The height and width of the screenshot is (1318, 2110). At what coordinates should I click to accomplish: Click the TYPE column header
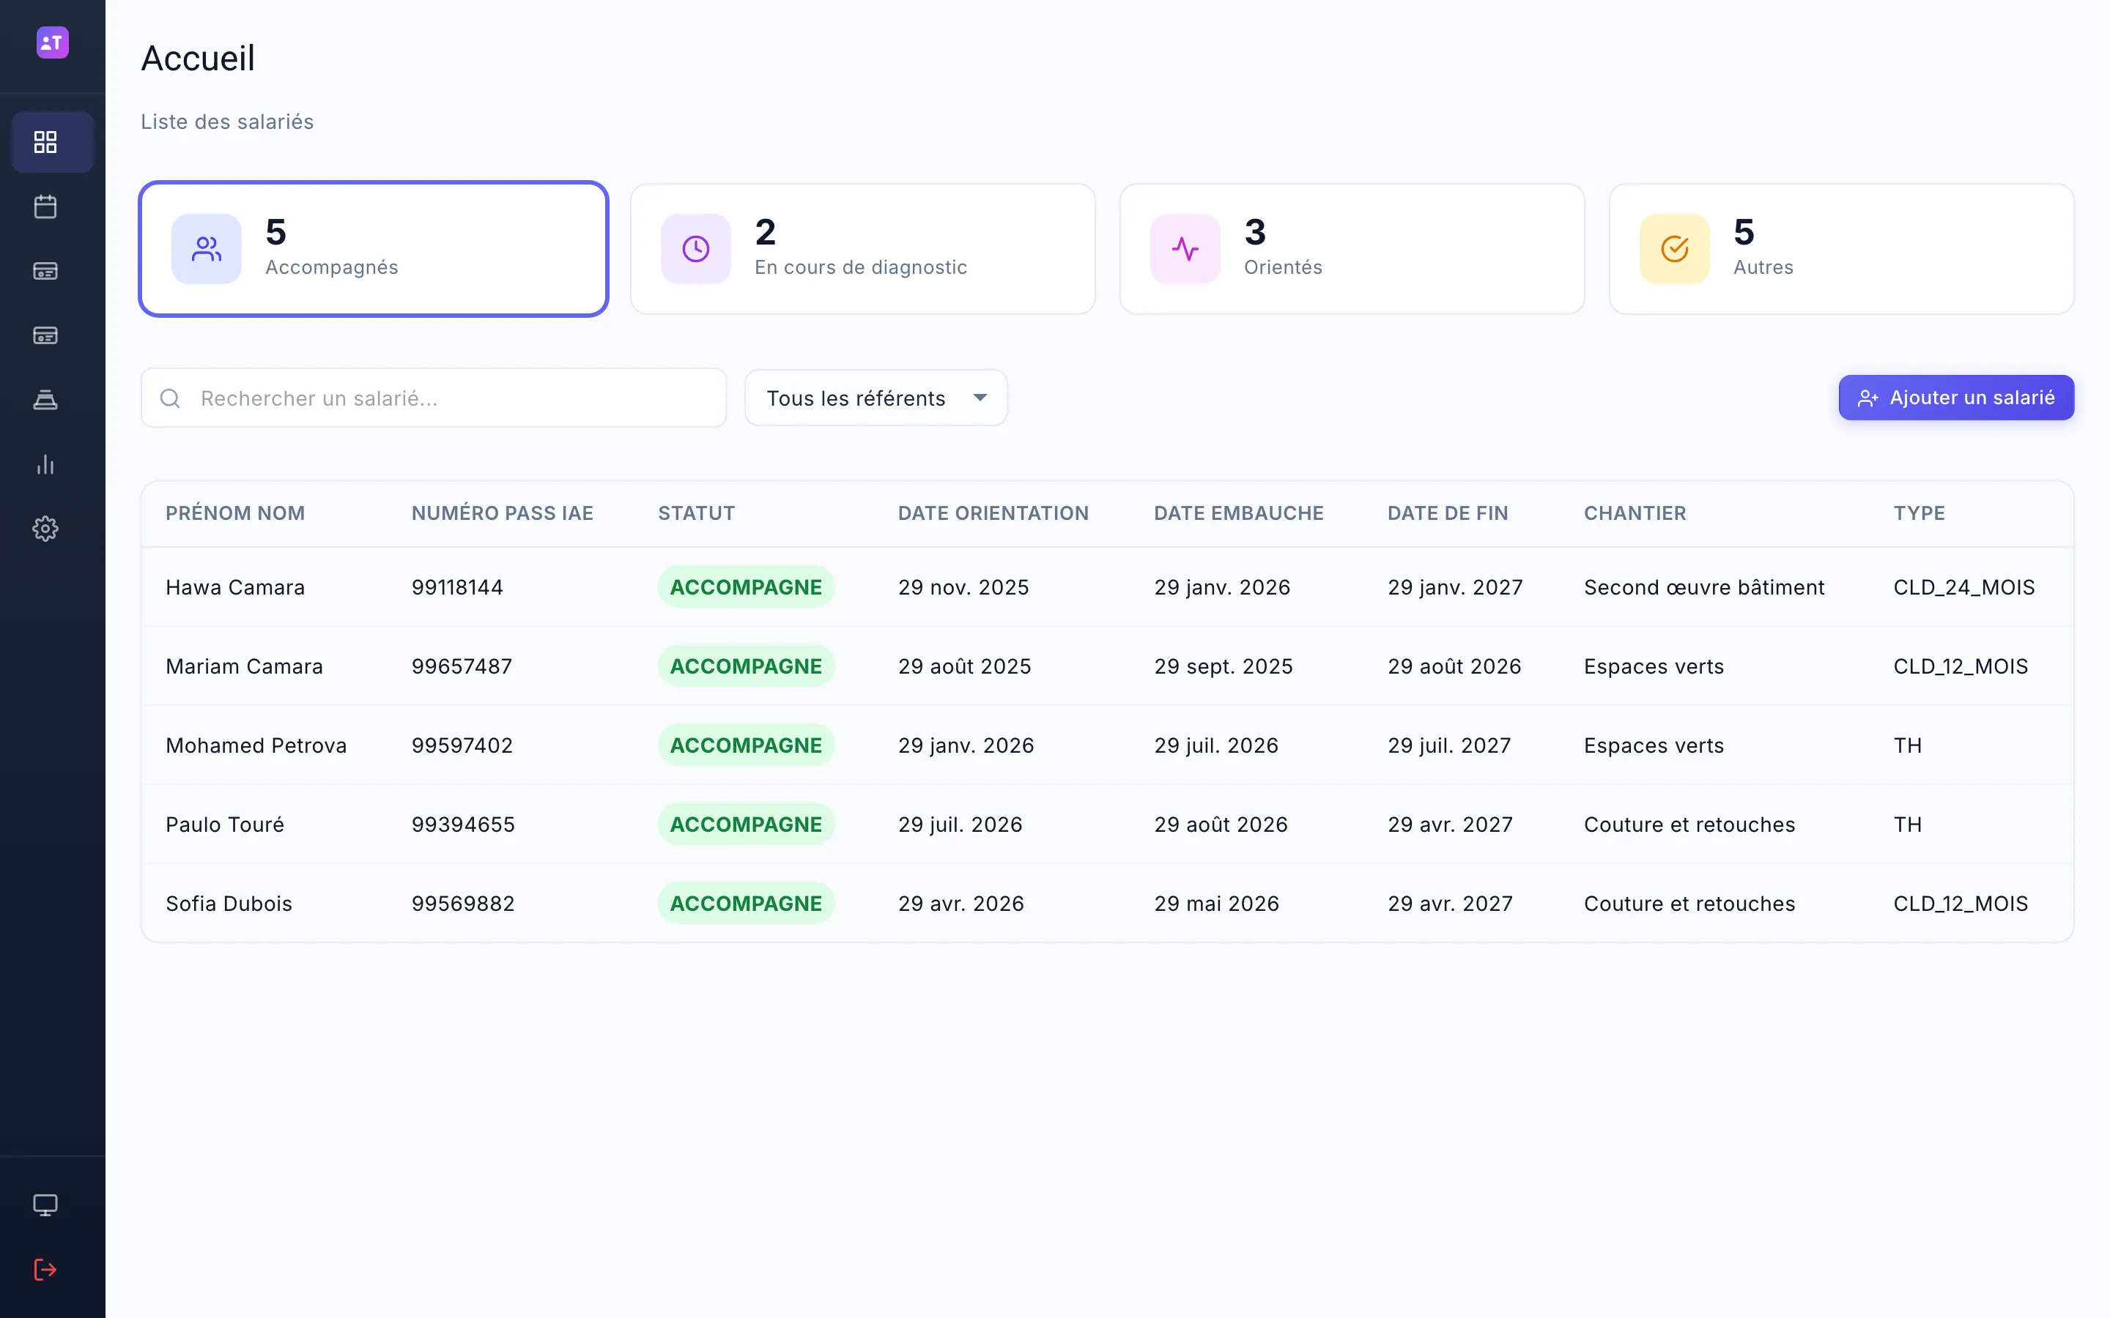1919,513
